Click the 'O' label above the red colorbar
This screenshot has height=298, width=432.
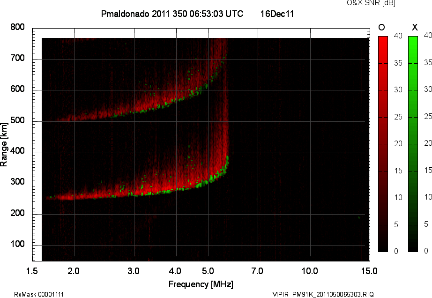pyautogui.click(x=381, y=27)
